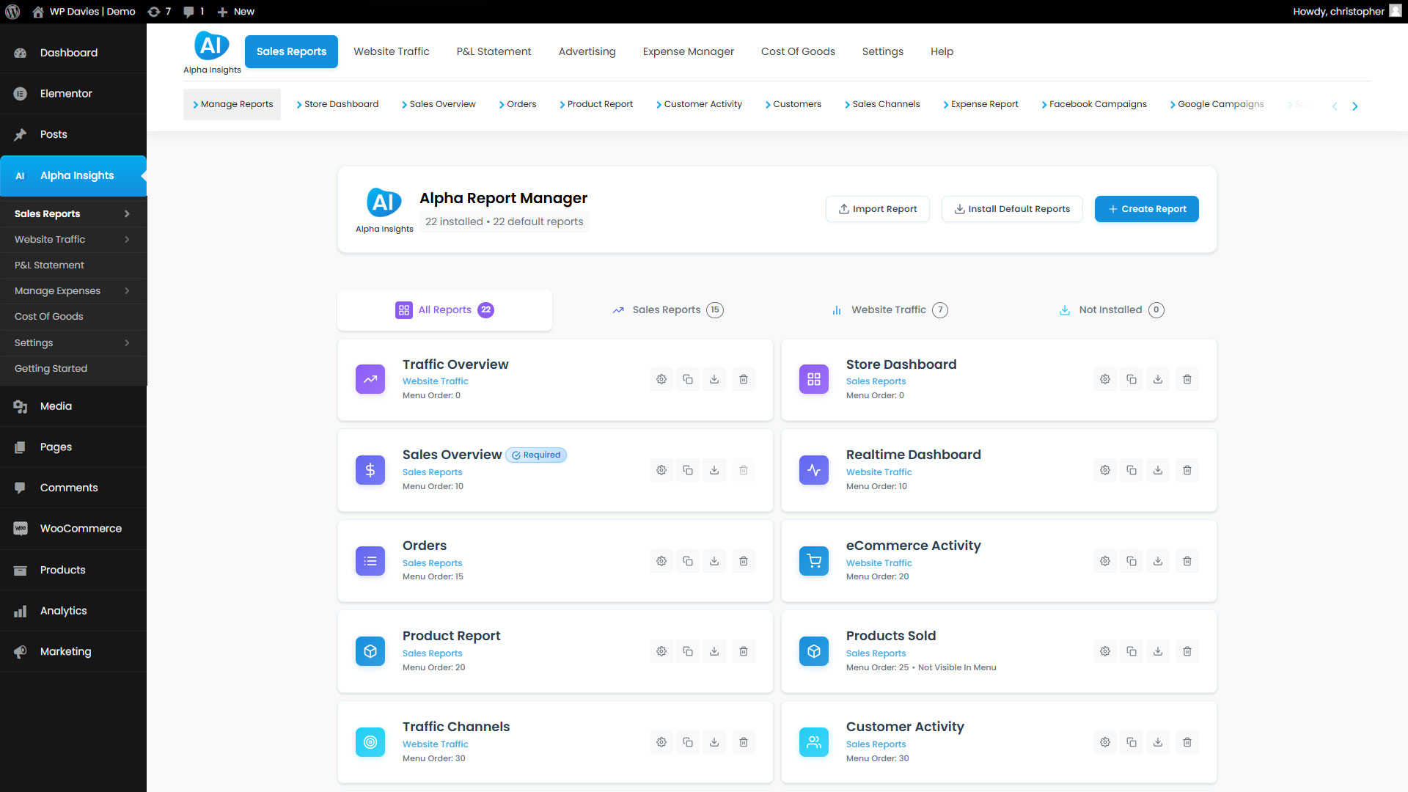The image size is (1408, 792).
Task: Delete the Store Dashboard report
Action: pyautogui.click(x=1187, y=379)
